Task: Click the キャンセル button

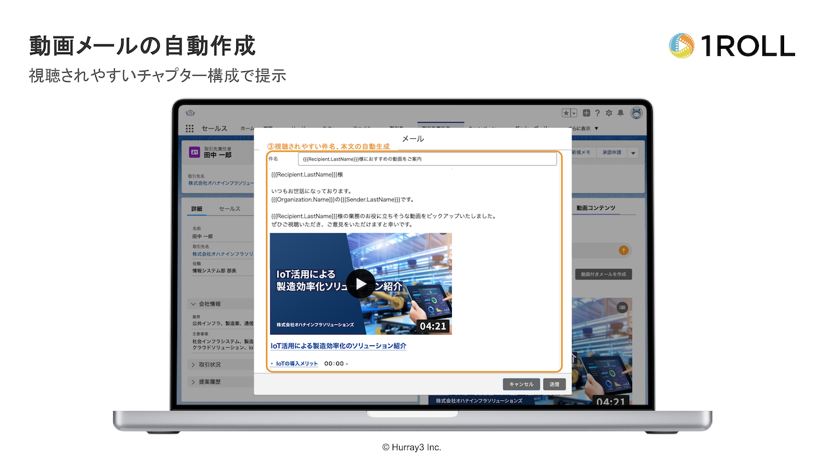Action: click(x=521, y=384)
